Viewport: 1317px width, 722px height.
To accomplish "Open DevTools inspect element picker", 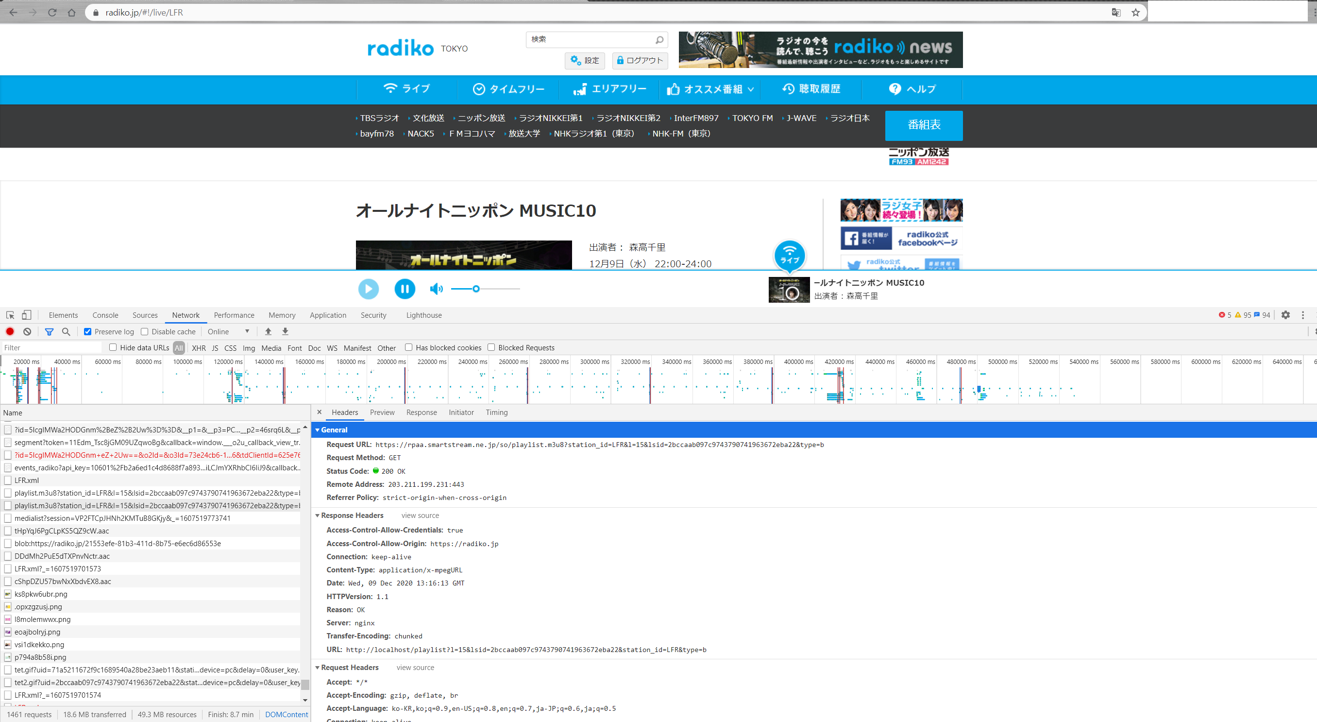I will pyautogui.click(x=10, y=315).
